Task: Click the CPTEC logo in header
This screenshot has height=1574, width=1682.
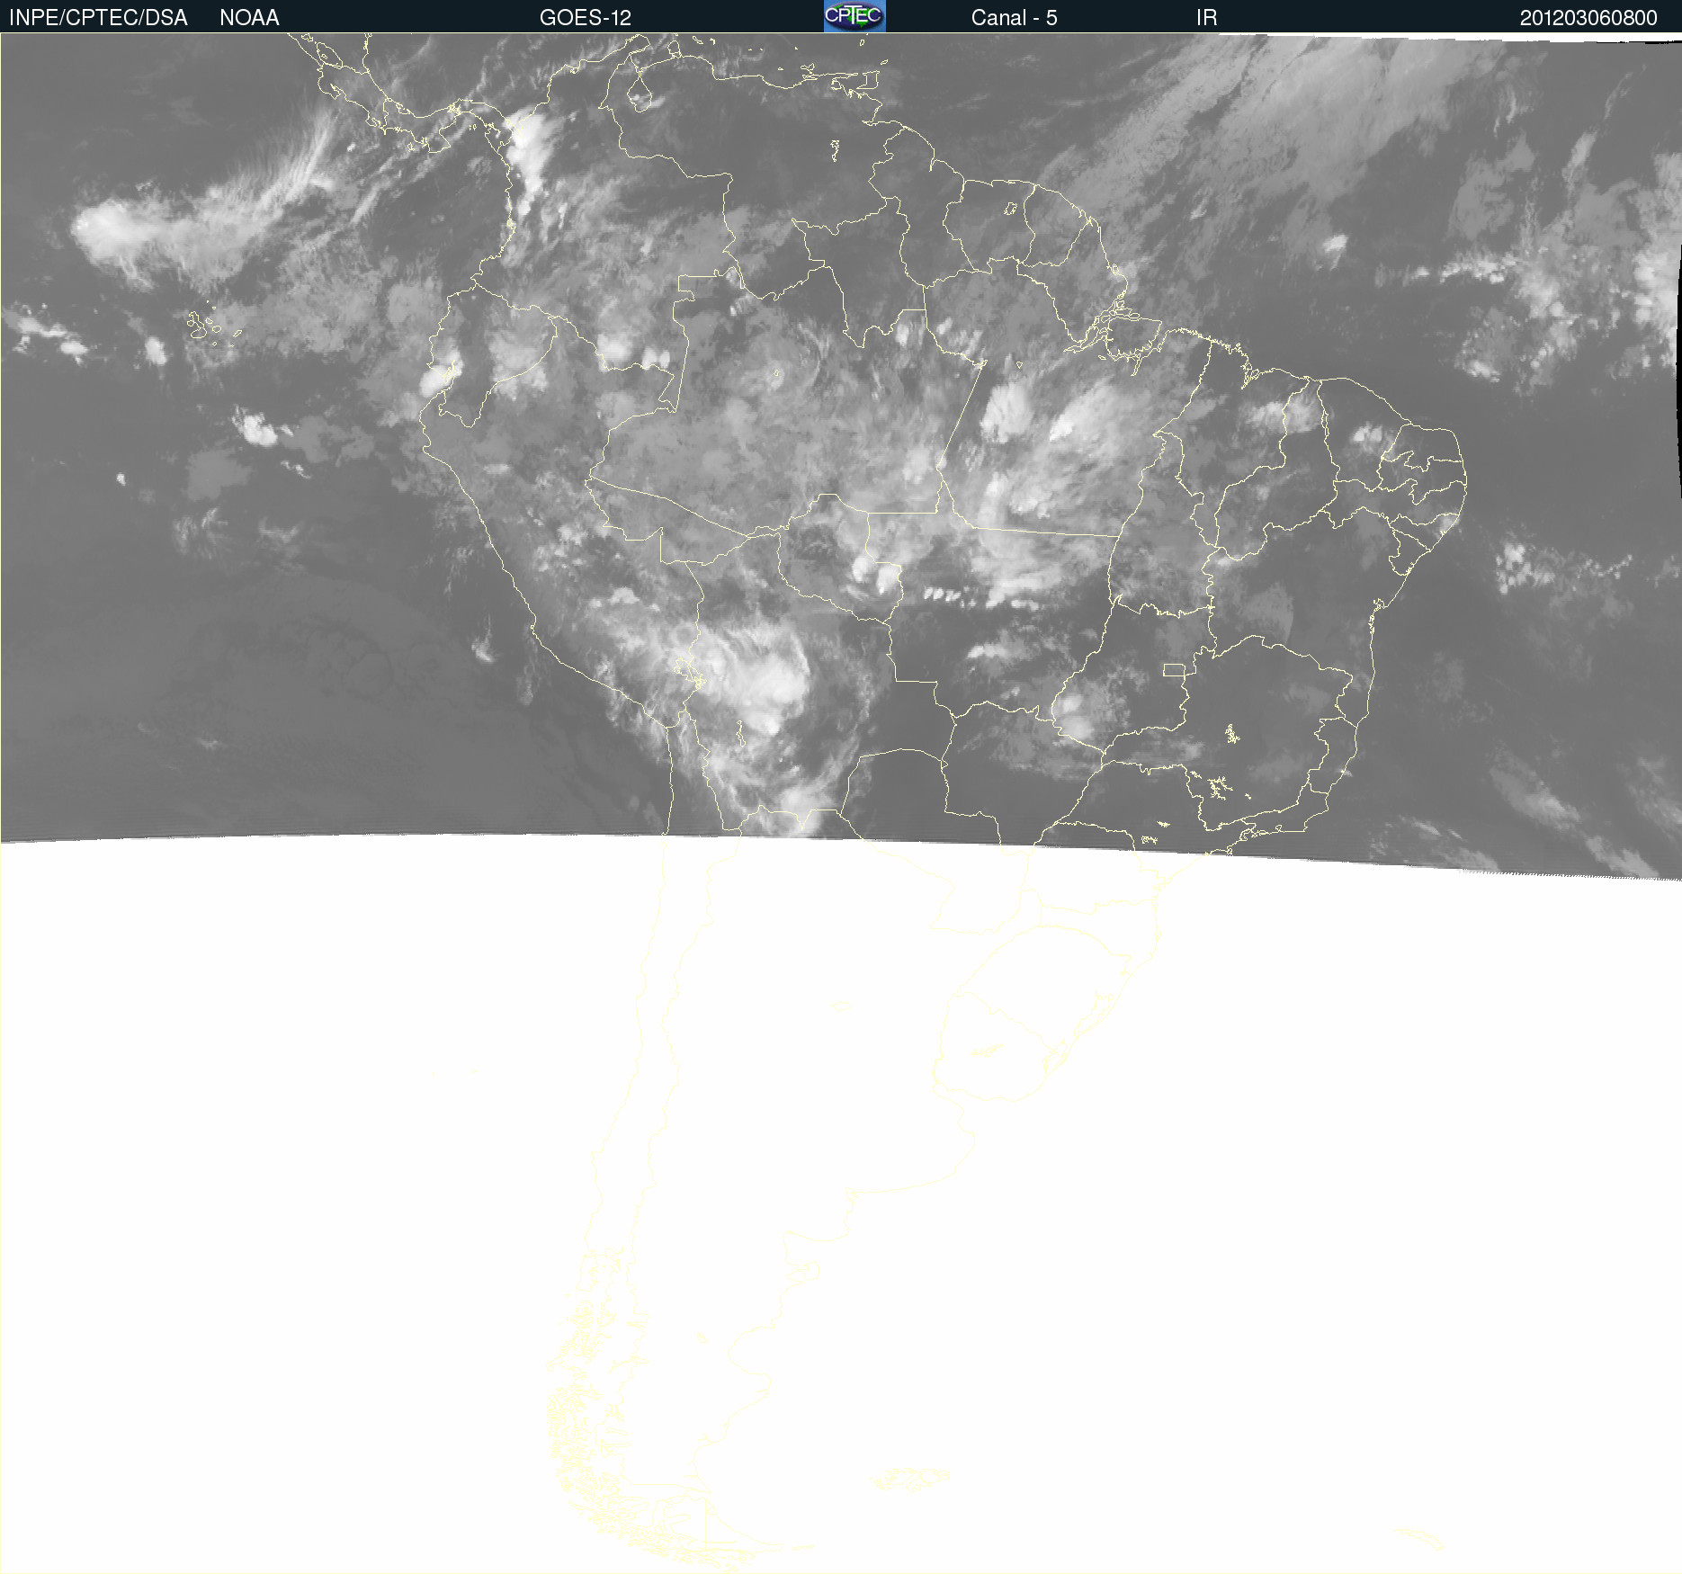Action: coord(854,16)
